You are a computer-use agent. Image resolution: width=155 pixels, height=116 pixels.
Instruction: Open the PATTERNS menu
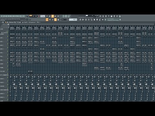pyautogui.click(x=9, y=16)
